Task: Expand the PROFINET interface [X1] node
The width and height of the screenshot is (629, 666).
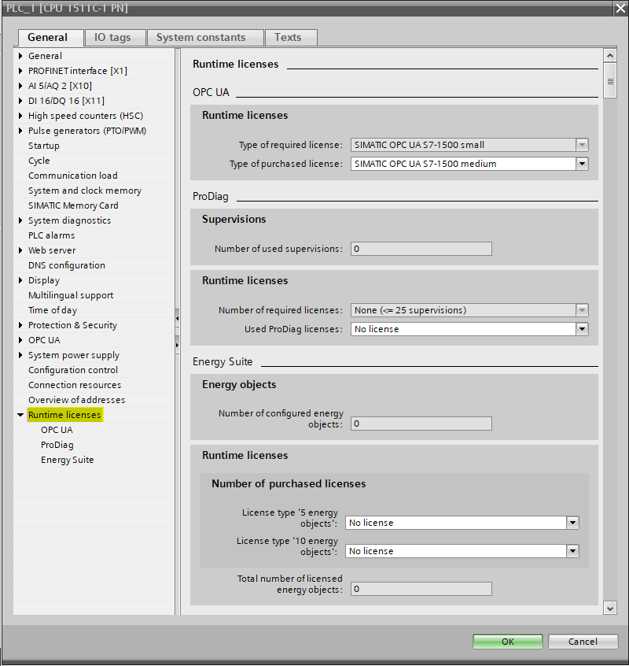Action: 20,71
